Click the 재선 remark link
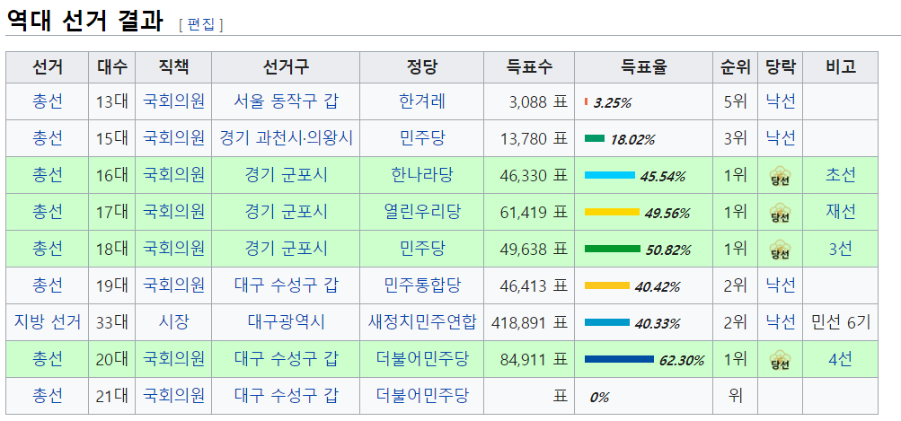 [x=840, y=212]
